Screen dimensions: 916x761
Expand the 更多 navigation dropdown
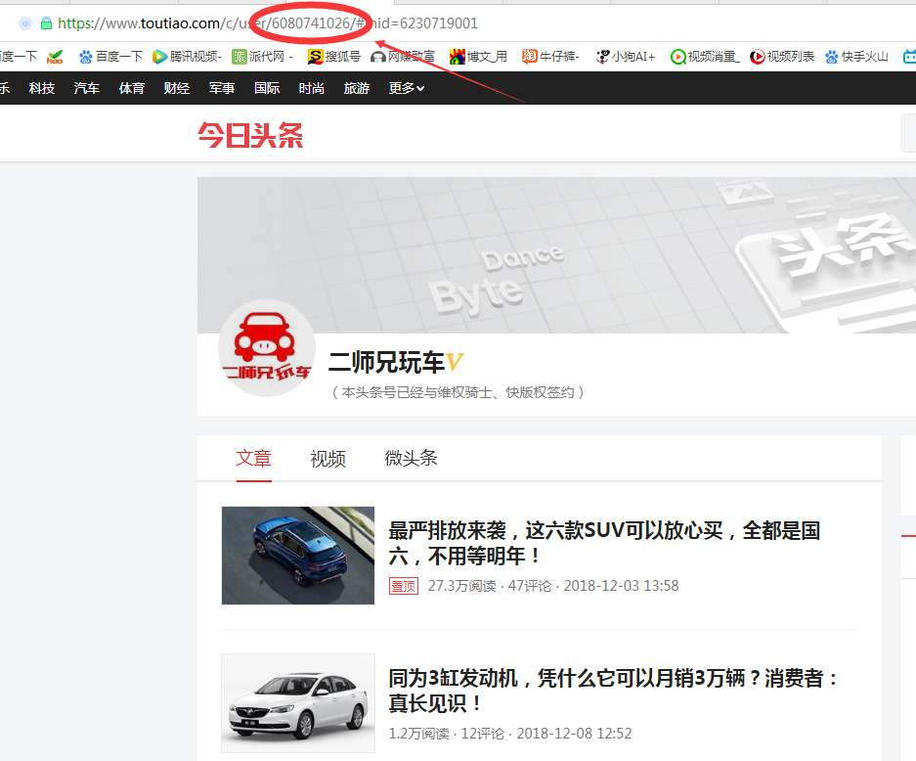[407, 88]
